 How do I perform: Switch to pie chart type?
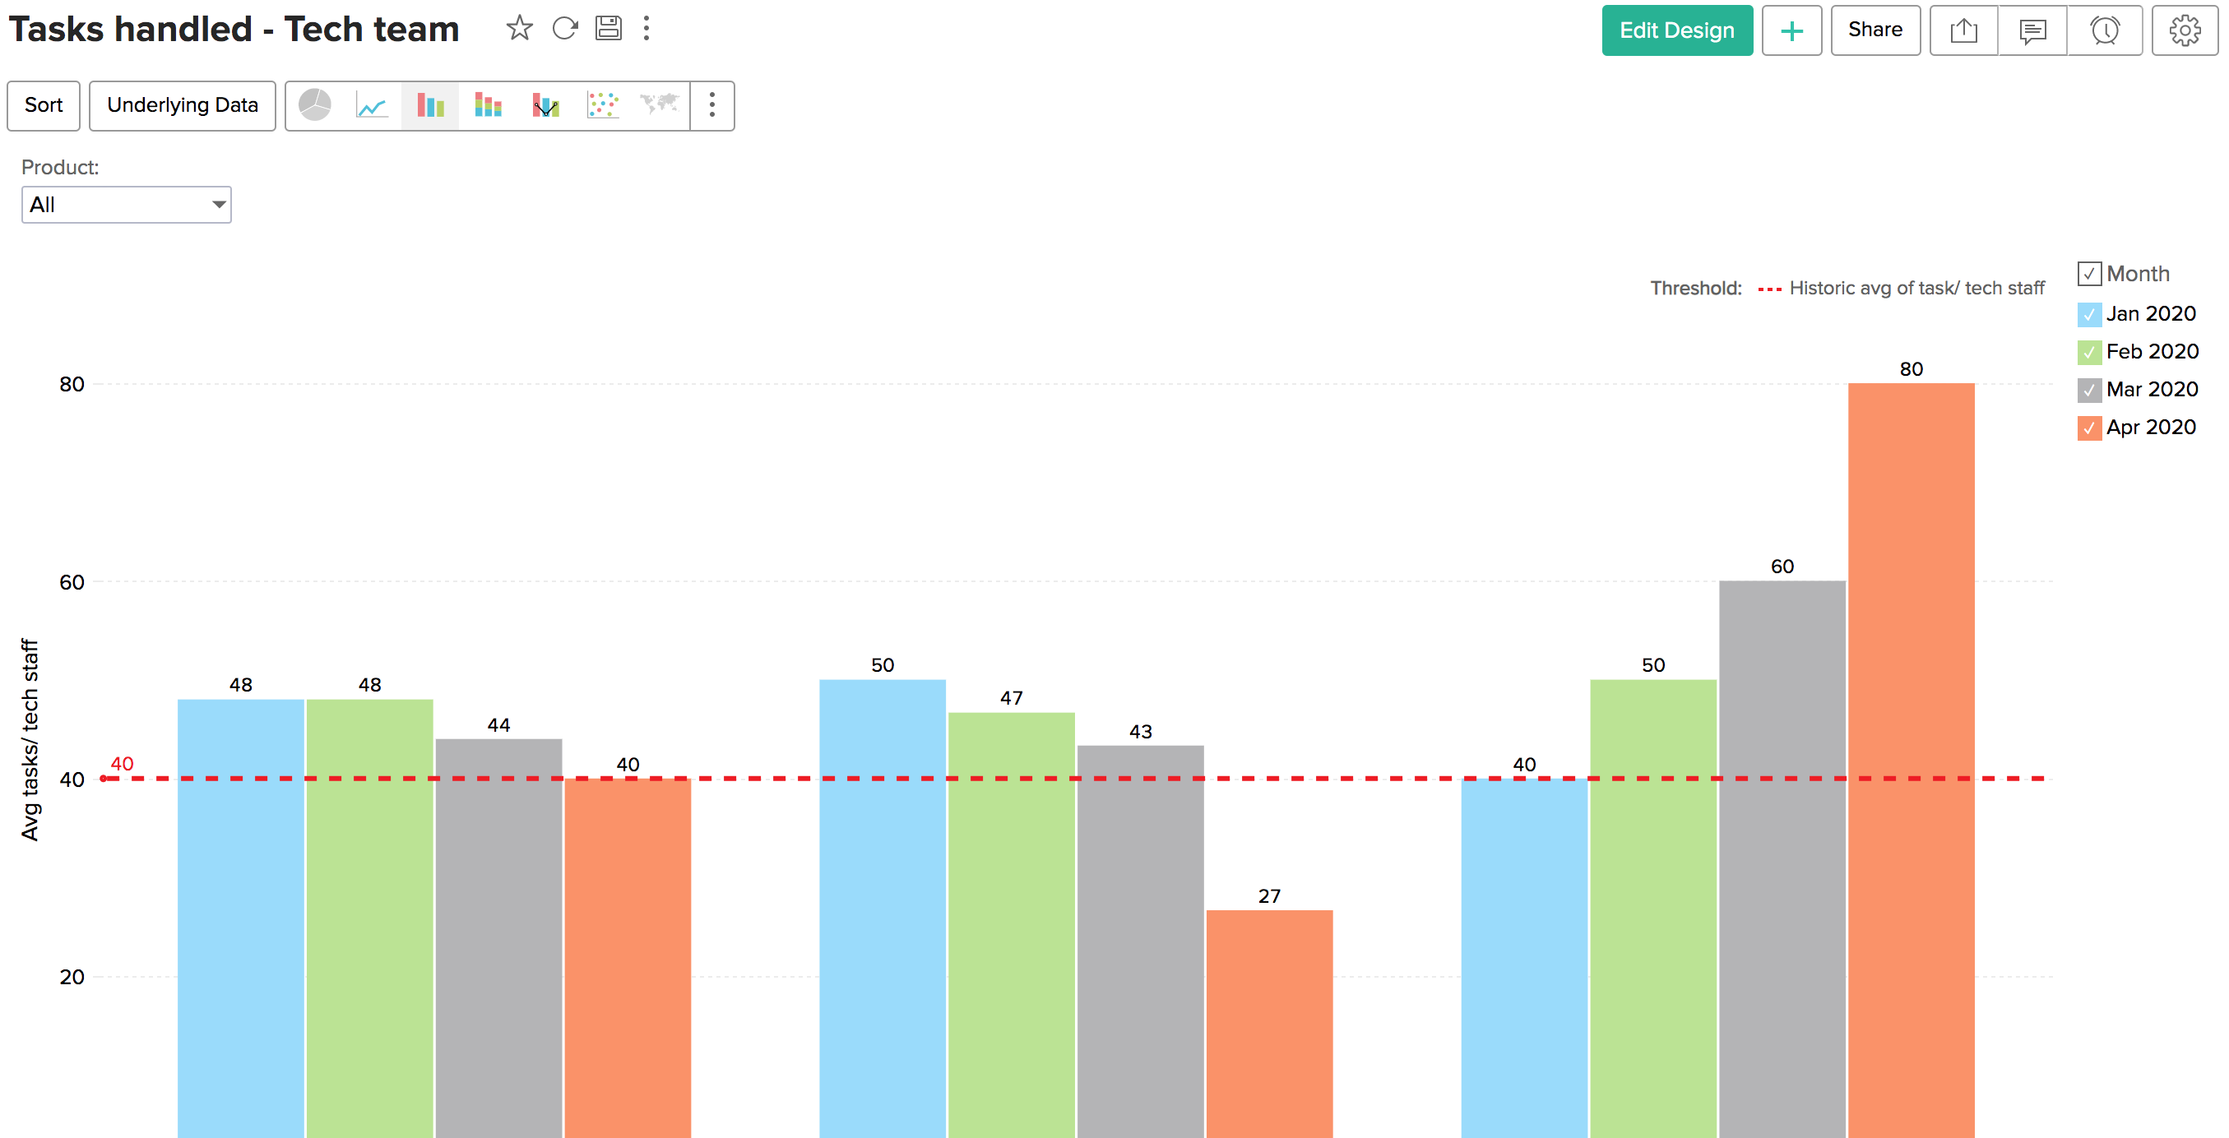pos(315,105)
